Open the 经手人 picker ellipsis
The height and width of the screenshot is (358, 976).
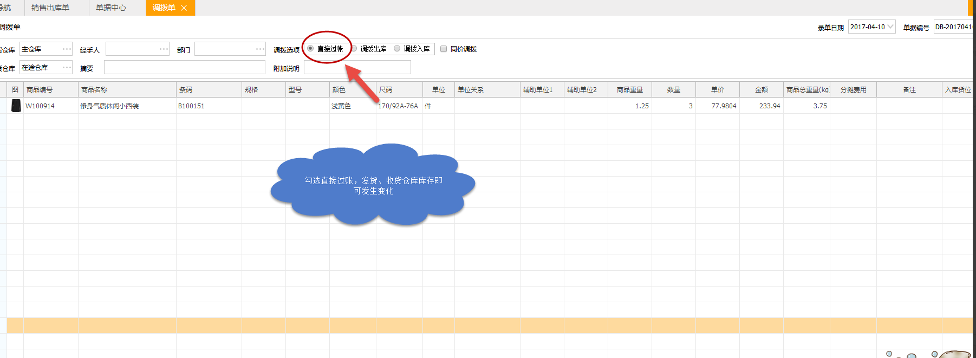pyautogui.click(x=164, y=49)
